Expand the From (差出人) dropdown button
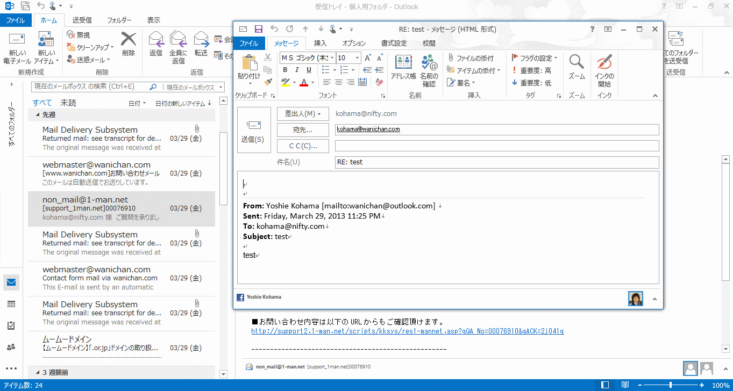Screen dimensions: 733x391 tap(303, 114)
